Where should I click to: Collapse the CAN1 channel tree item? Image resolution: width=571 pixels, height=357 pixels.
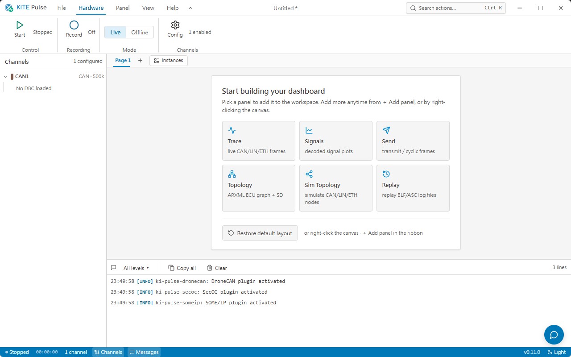[x=5, y=77]
